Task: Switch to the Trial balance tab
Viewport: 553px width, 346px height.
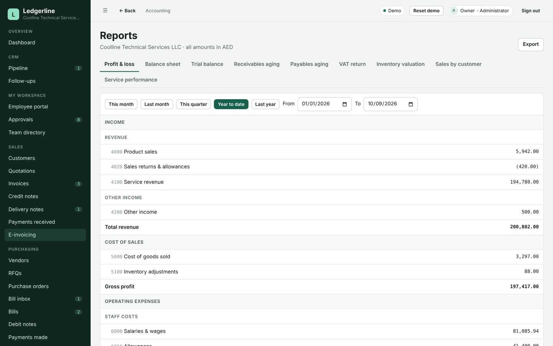Action: (207, 64)
